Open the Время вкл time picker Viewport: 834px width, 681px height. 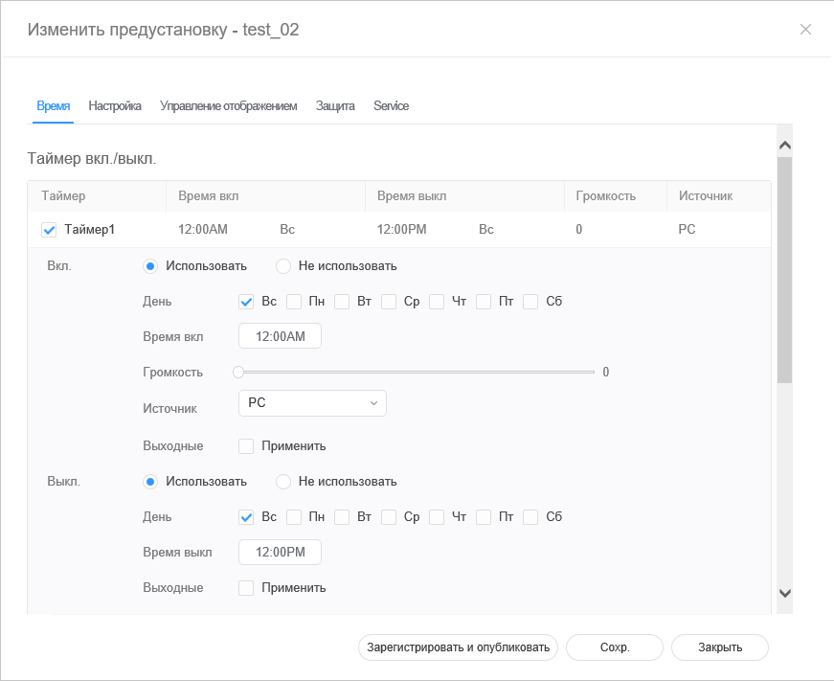280,336
